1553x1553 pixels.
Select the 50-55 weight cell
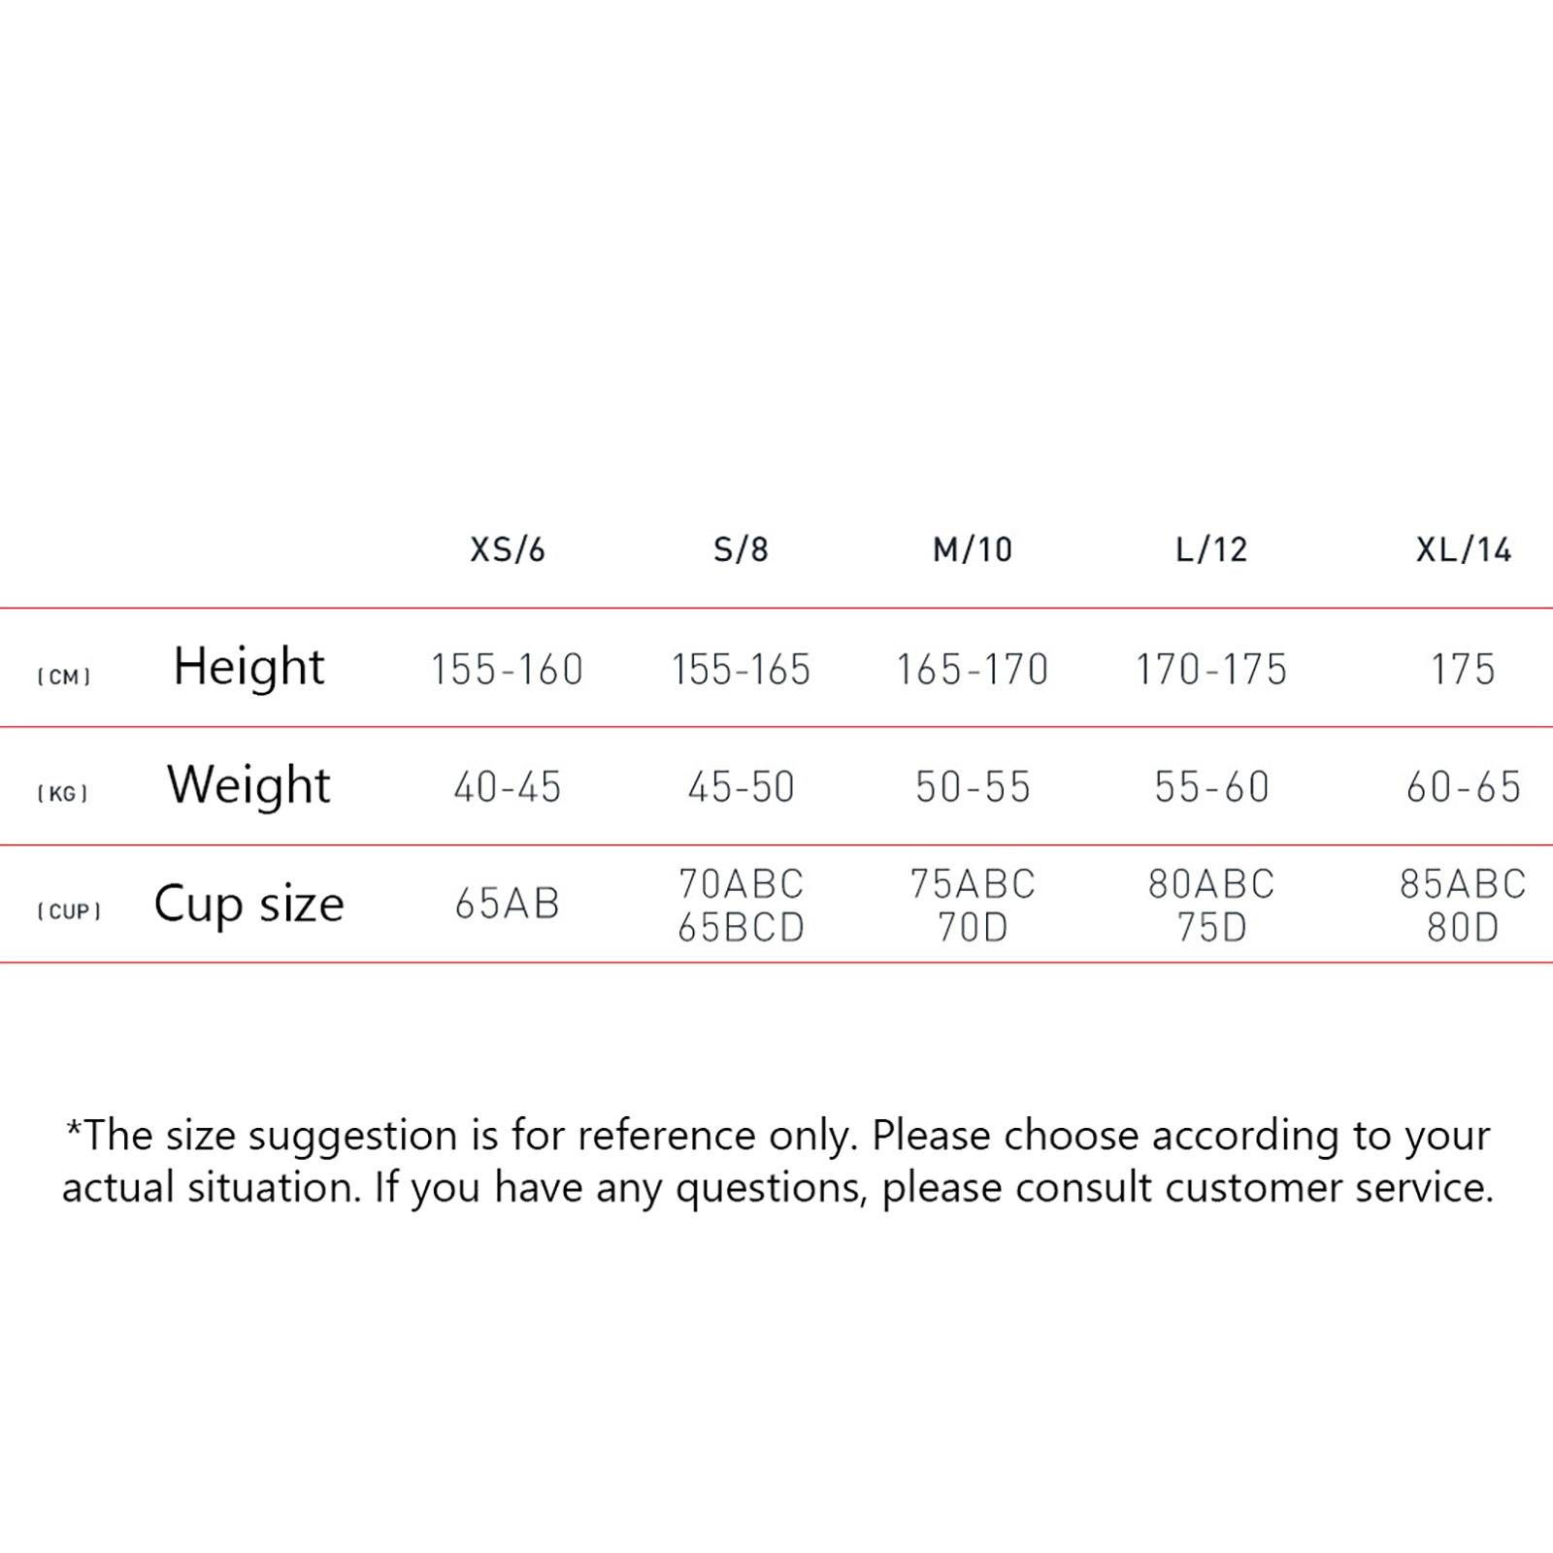pos(973,787)
